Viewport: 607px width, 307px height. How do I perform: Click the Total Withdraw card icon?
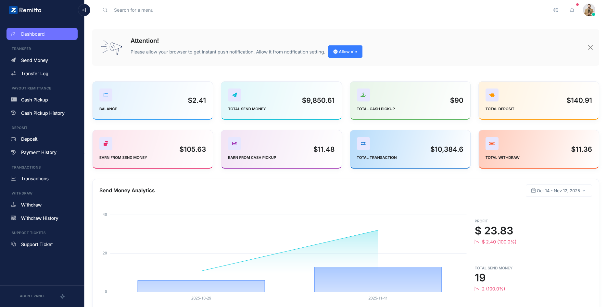(x=492, y=144)
